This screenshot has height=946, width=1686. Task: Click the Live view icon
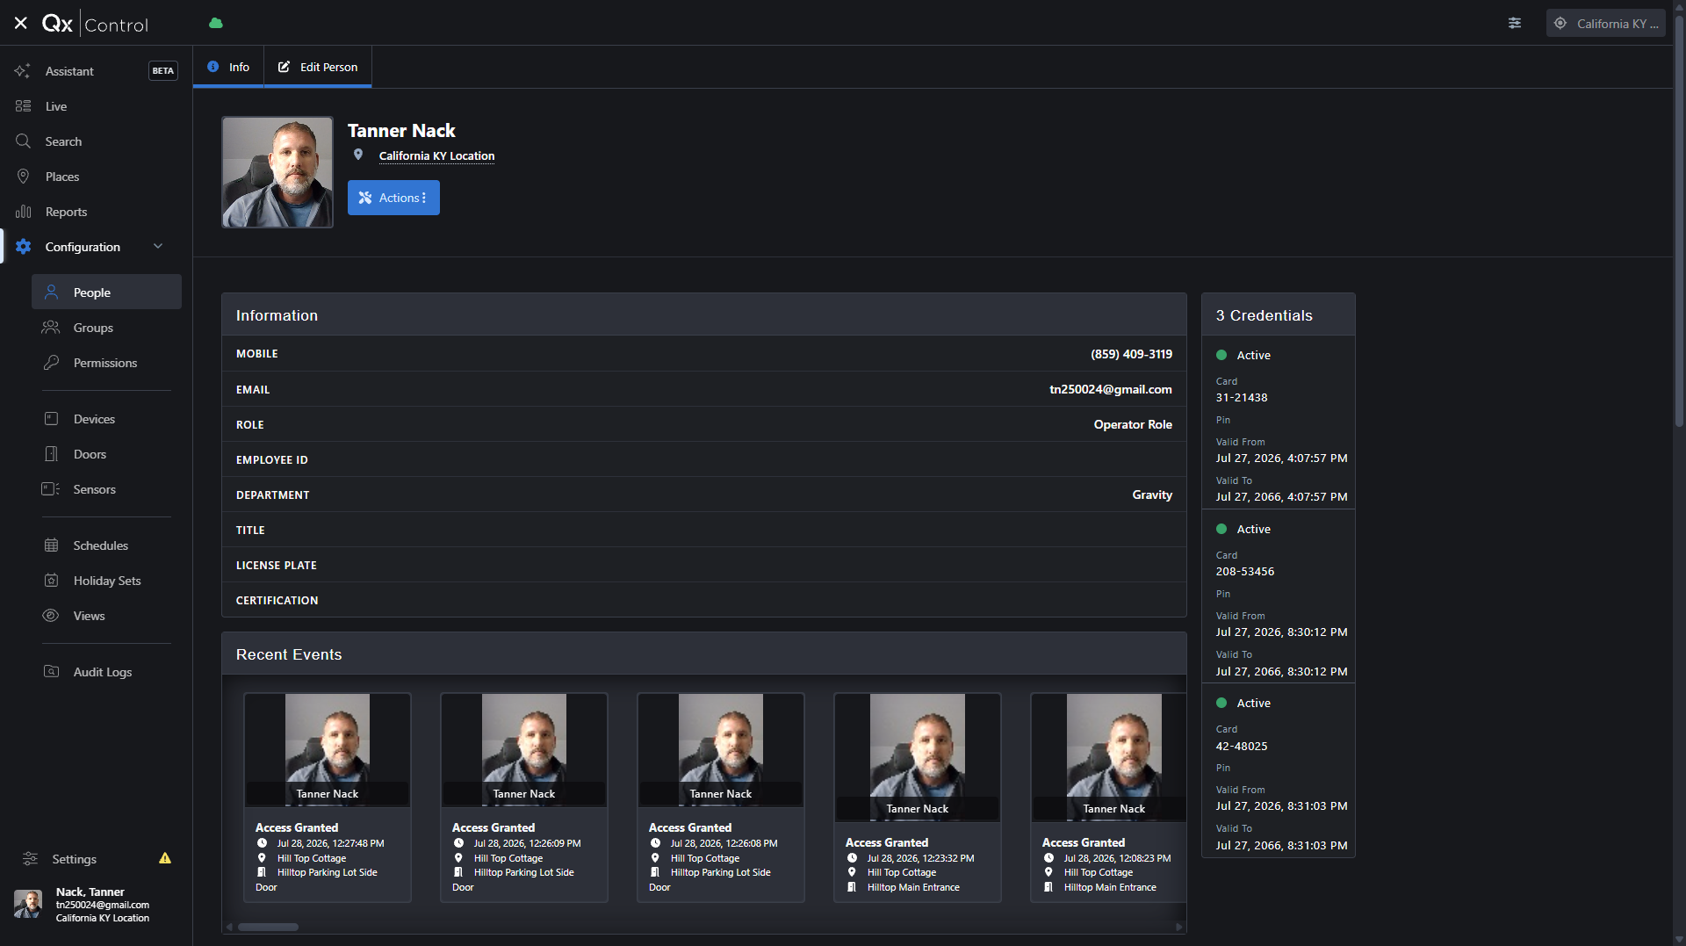(23, 106)
